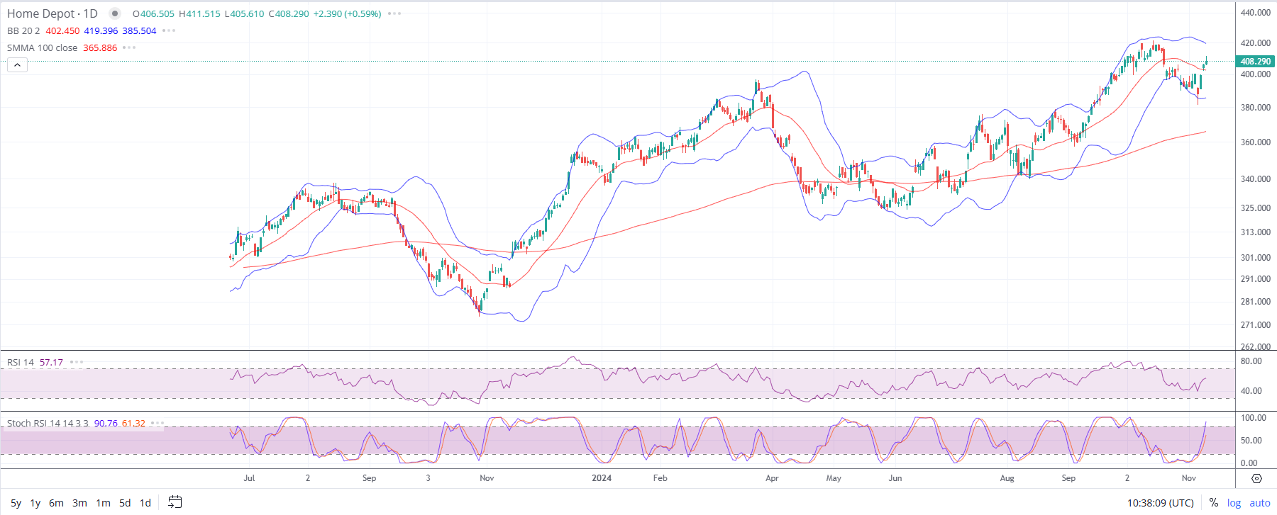This screenshot has width=1277, height=515.
Task: Click the Home Depot · 1D symbol title
Action: click(52, 13)
